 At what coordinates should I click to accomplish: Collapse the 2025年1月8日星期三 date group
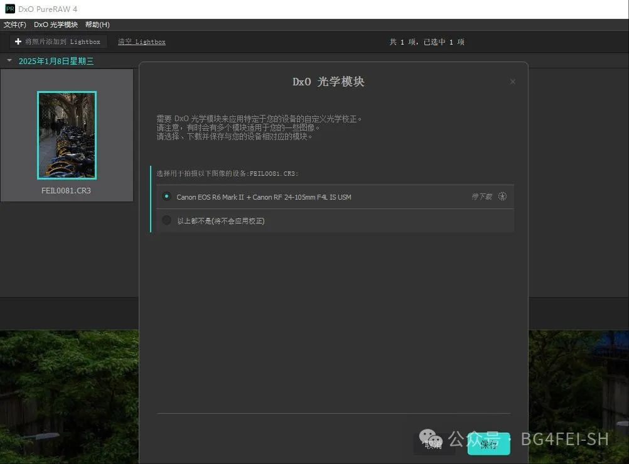click(x=9, y=61)
